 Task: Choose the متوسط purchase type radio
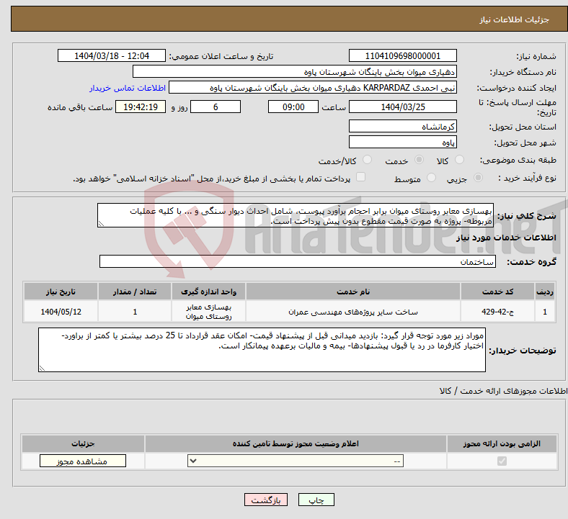[431, 178]
